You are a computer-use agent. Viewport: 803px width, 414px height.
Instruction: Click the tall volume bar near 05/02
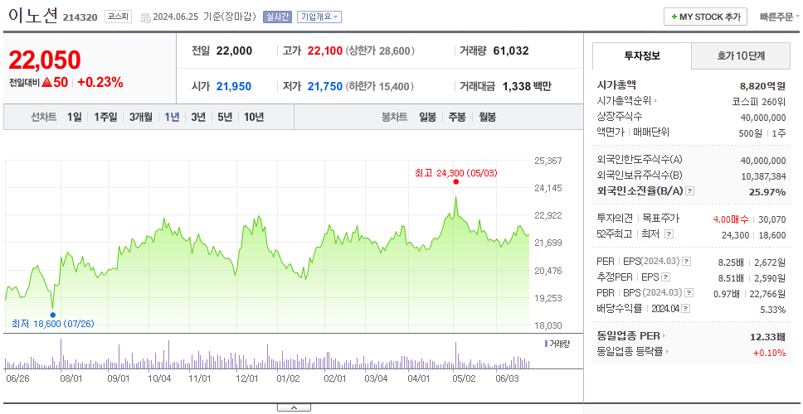click(455, 355)
